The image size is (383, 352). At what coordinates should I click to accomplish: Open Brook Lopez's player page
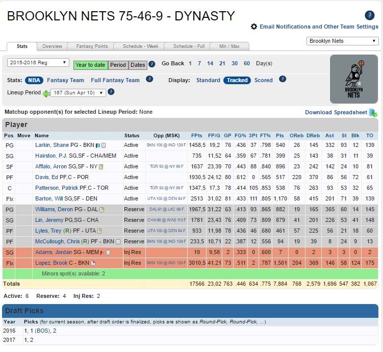click(52, 263)
